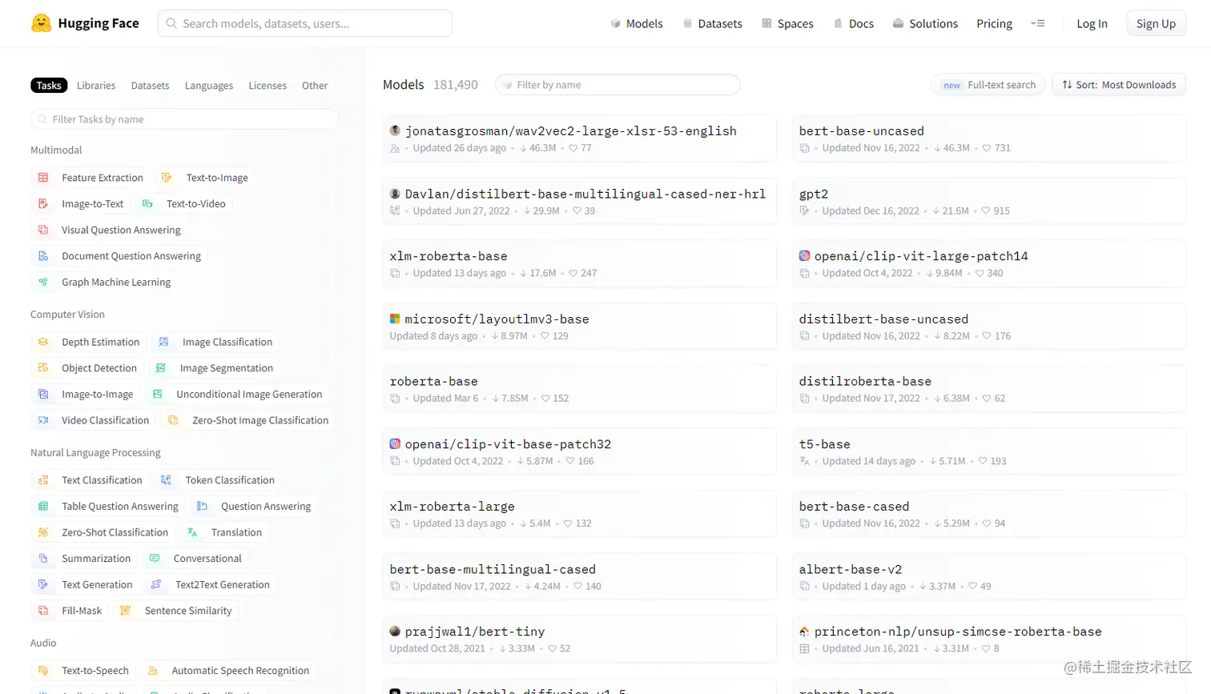Switch to the Licenses filter tab
1211x694 pixels.
click(268, 86)
